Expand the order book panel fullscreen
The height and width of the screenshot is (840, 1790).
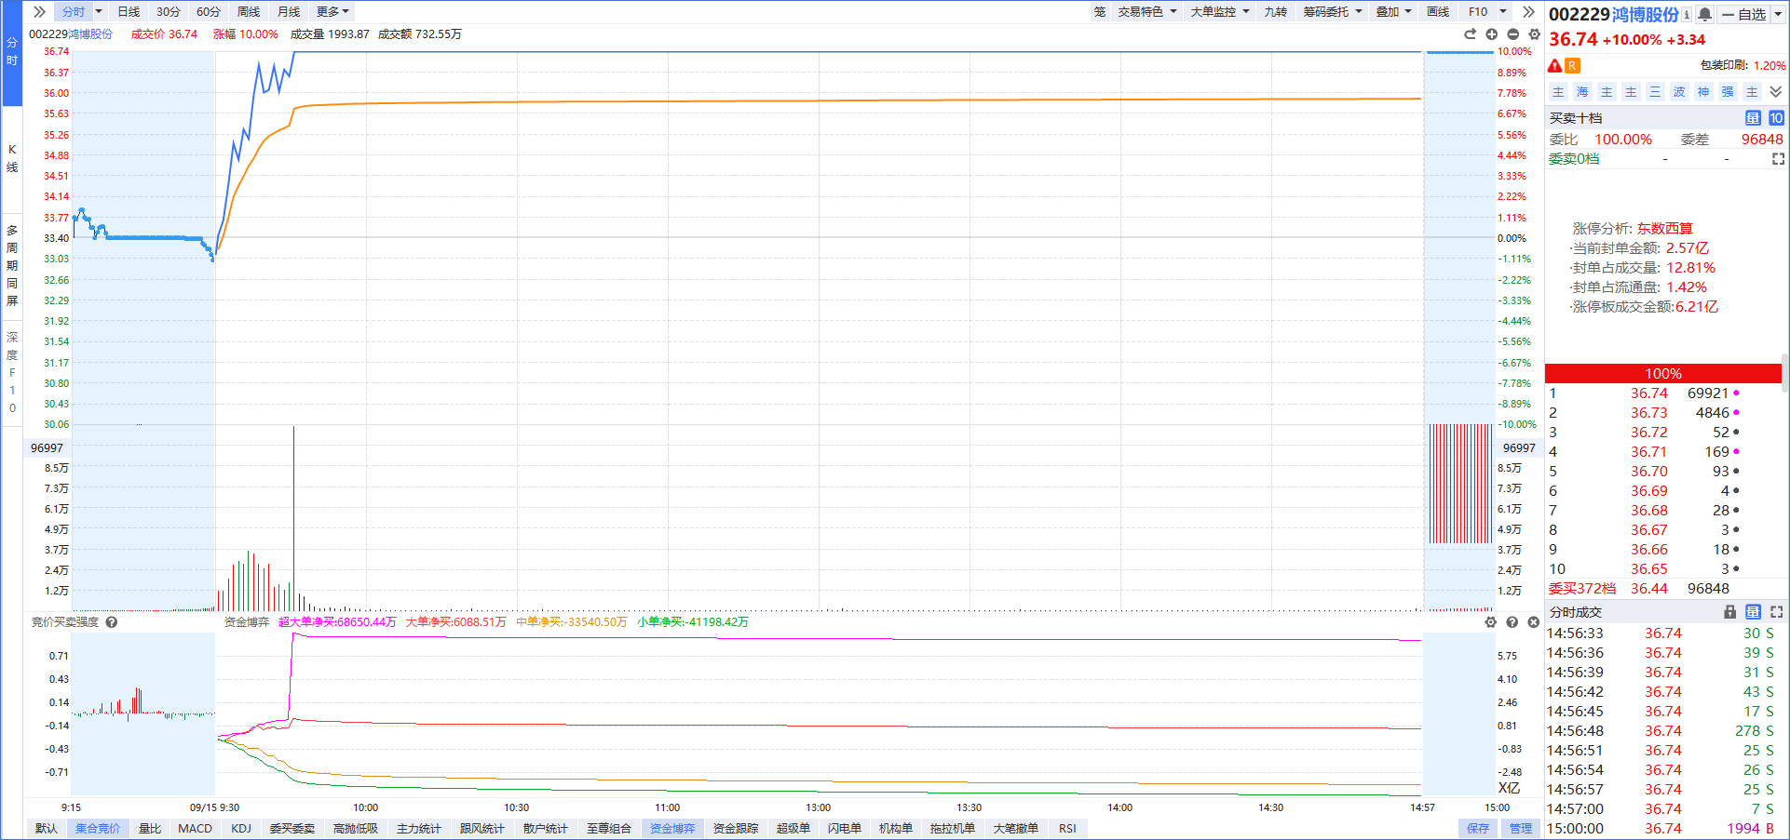(x=1778, y=159)
